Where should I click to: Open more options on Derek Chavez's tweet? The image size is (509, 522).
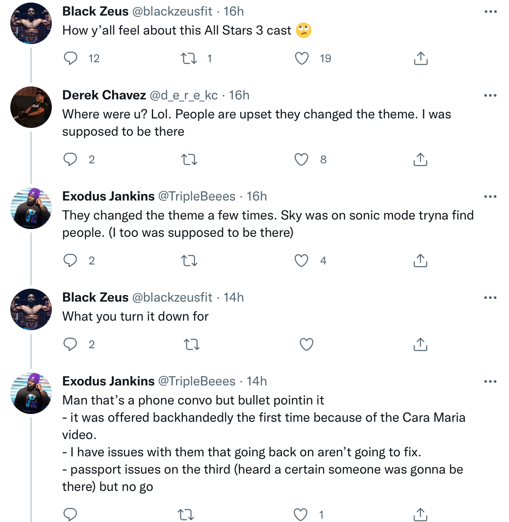click(490, 95)
